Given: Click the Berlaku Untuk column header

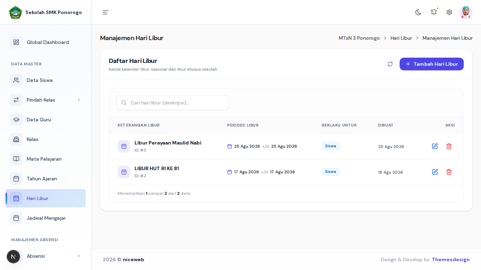Looking at the screenshot, I should tap(339, 125).
